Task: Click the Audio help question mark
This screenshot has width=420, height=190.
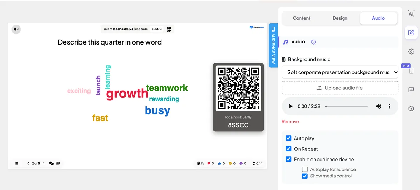Action: tap(314, 42)
